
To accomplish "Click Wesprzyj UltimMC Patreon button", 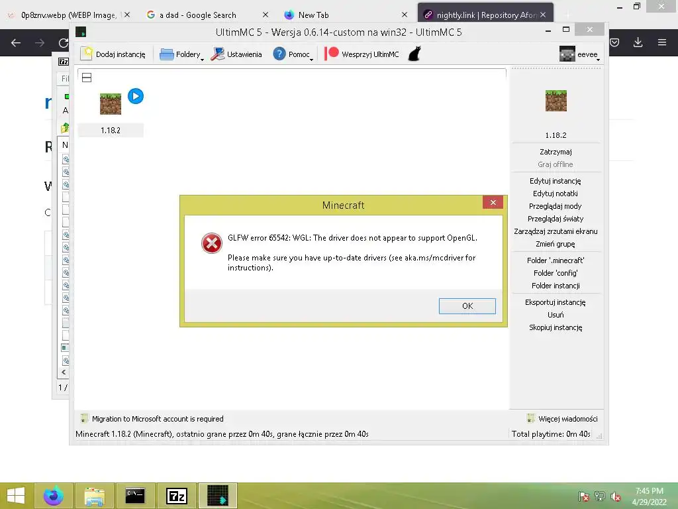I will click(x=362, y=54).
